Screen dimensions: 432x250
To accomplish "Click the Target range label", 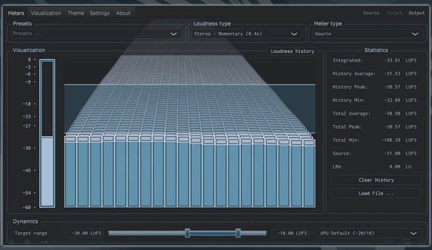I will [31, 233].
